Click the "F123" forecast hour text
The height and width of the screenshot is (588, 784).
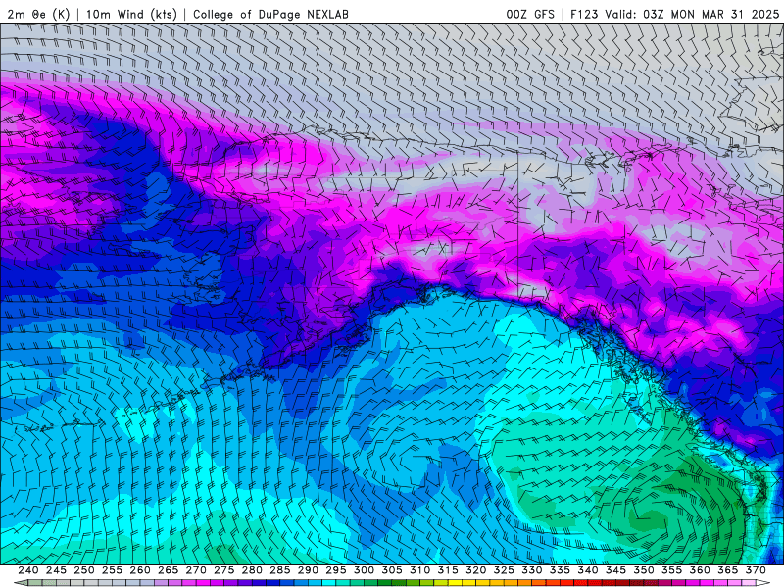click(584, 14)
